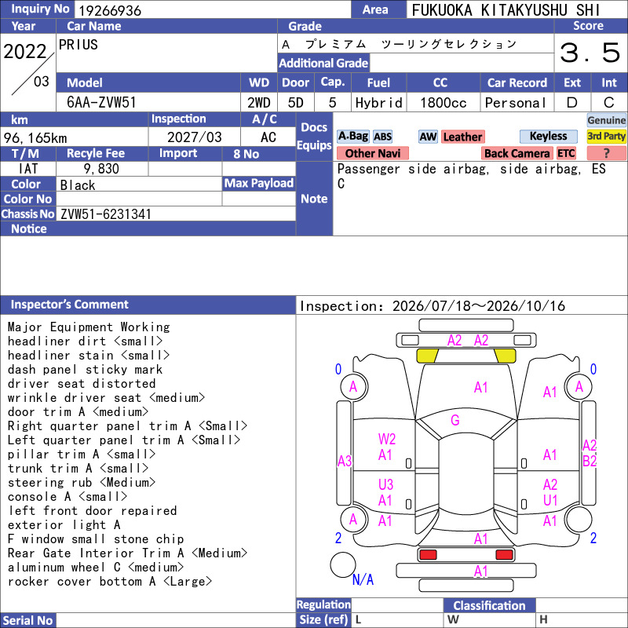Click the comment 'rocker cover bottom A <Large>'
This screenshot has width=628, height=628.
(110, 582)
